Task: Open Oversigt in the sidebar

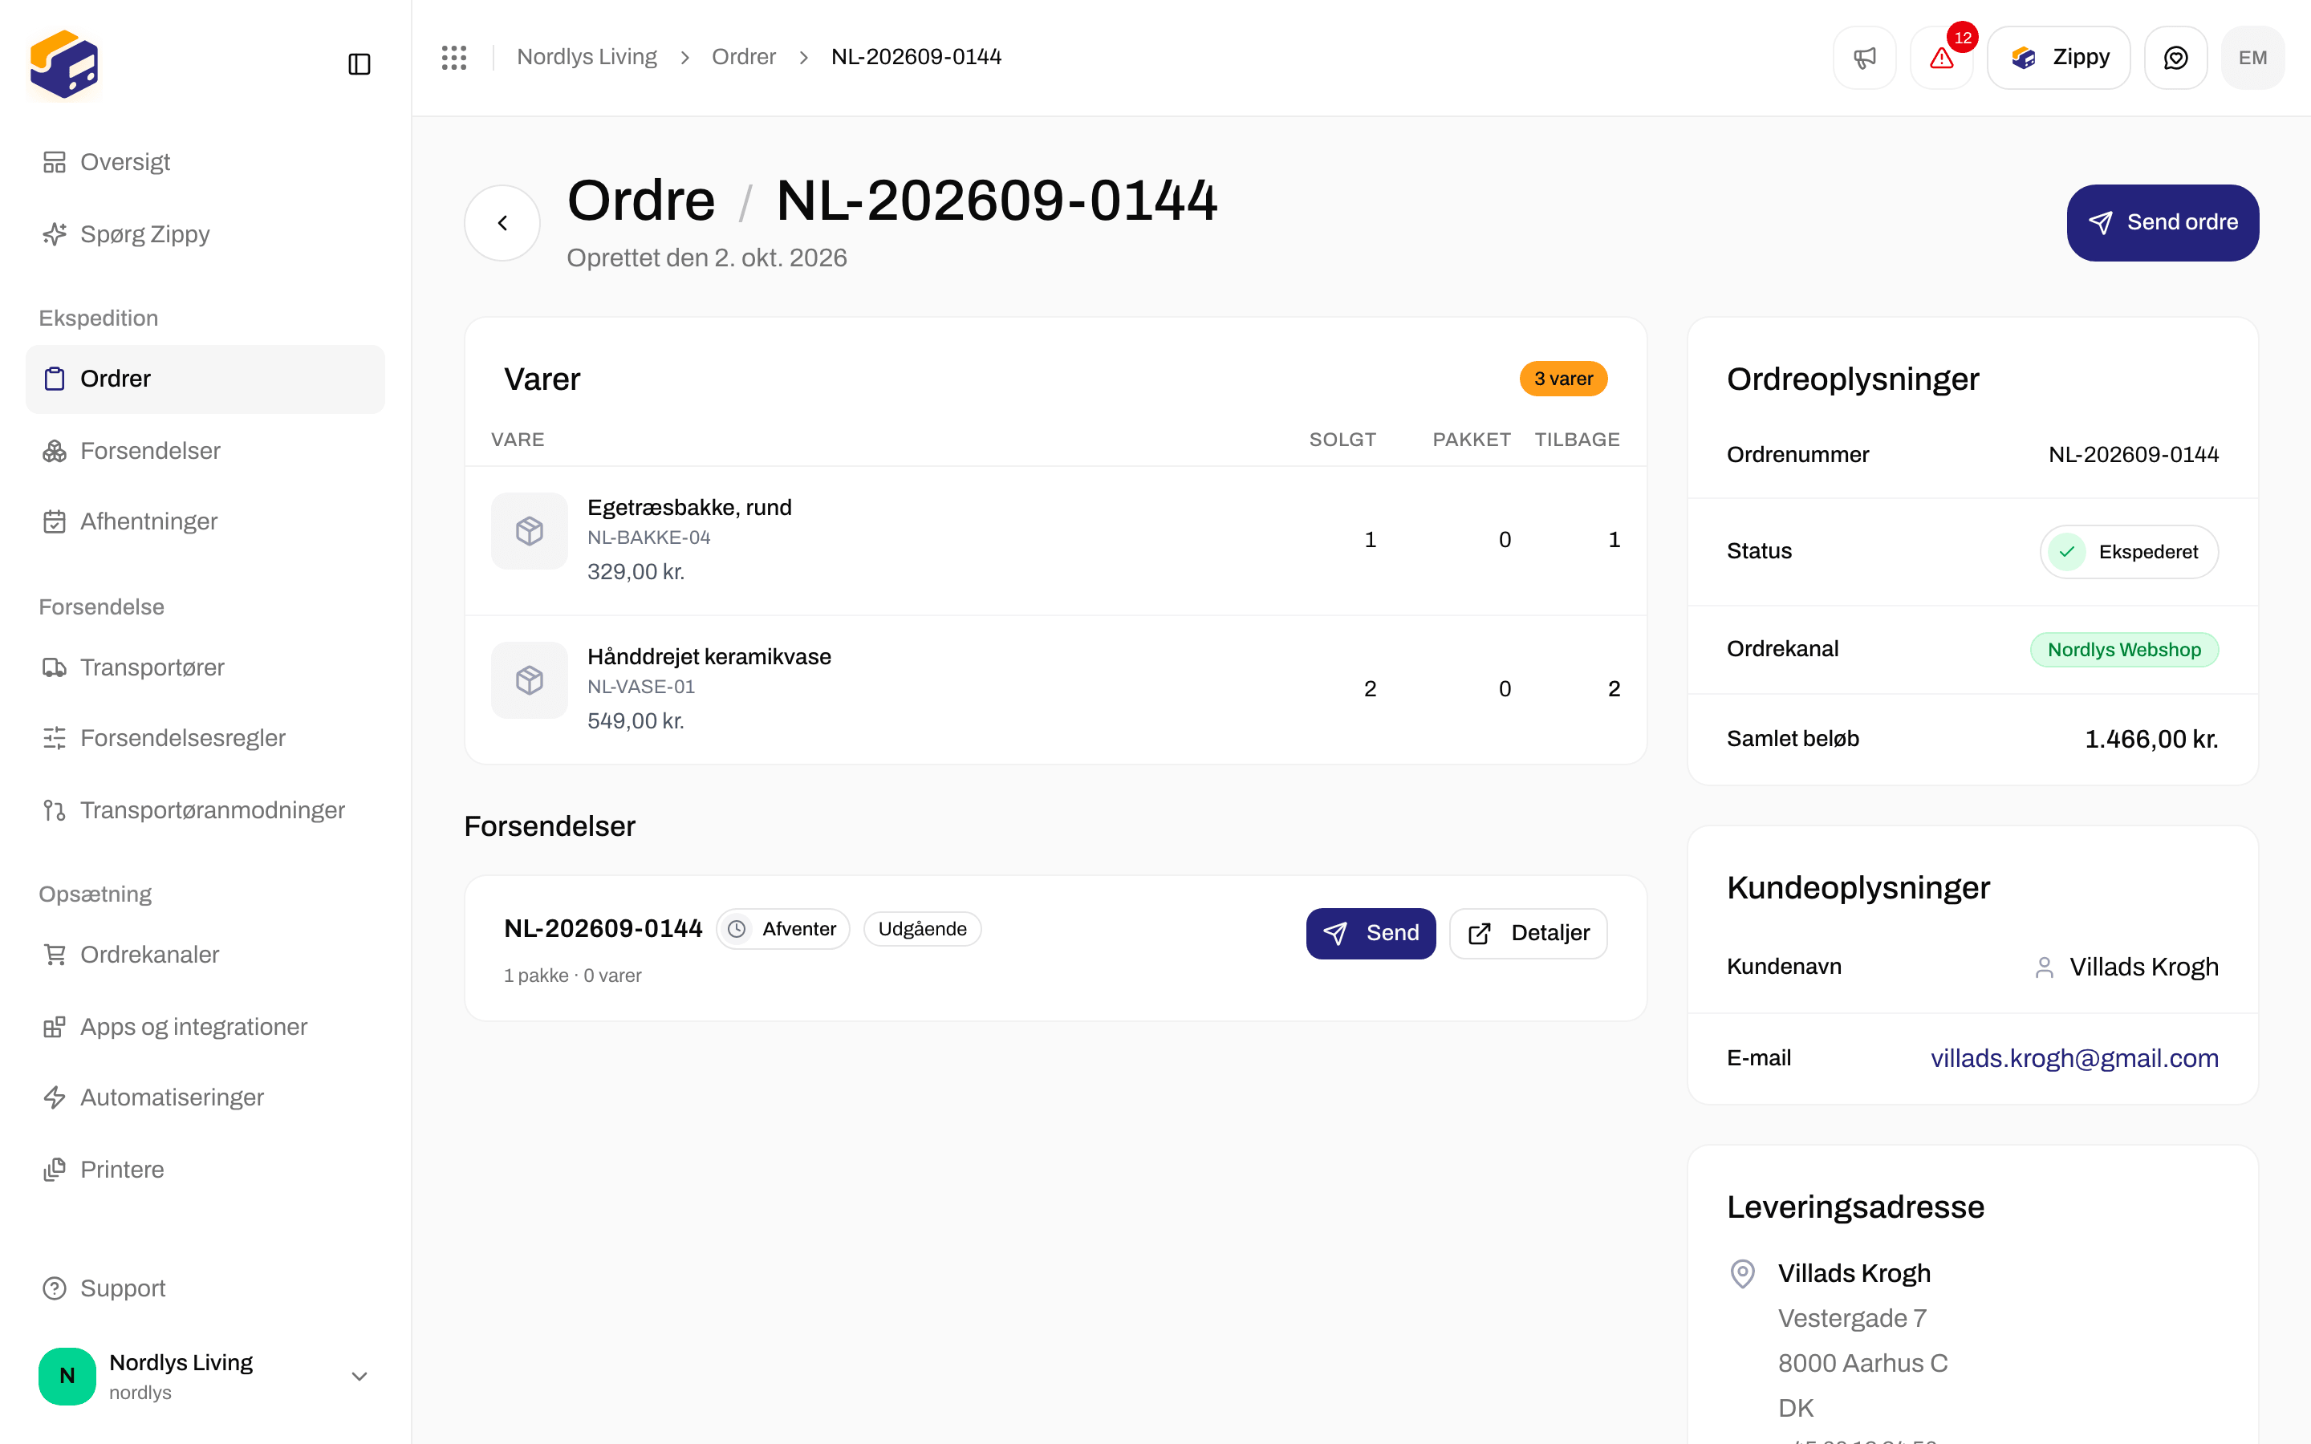Action: click(205, 162)
